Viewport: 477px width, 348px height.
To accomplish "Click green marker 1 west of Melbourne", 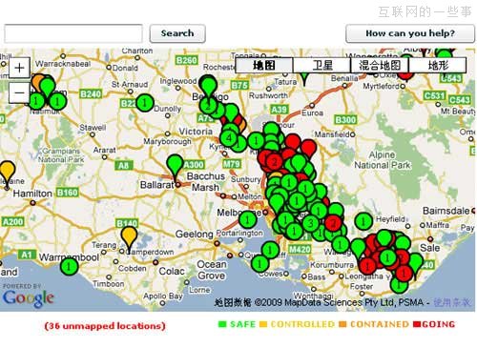I will click(x=247, y=219).
